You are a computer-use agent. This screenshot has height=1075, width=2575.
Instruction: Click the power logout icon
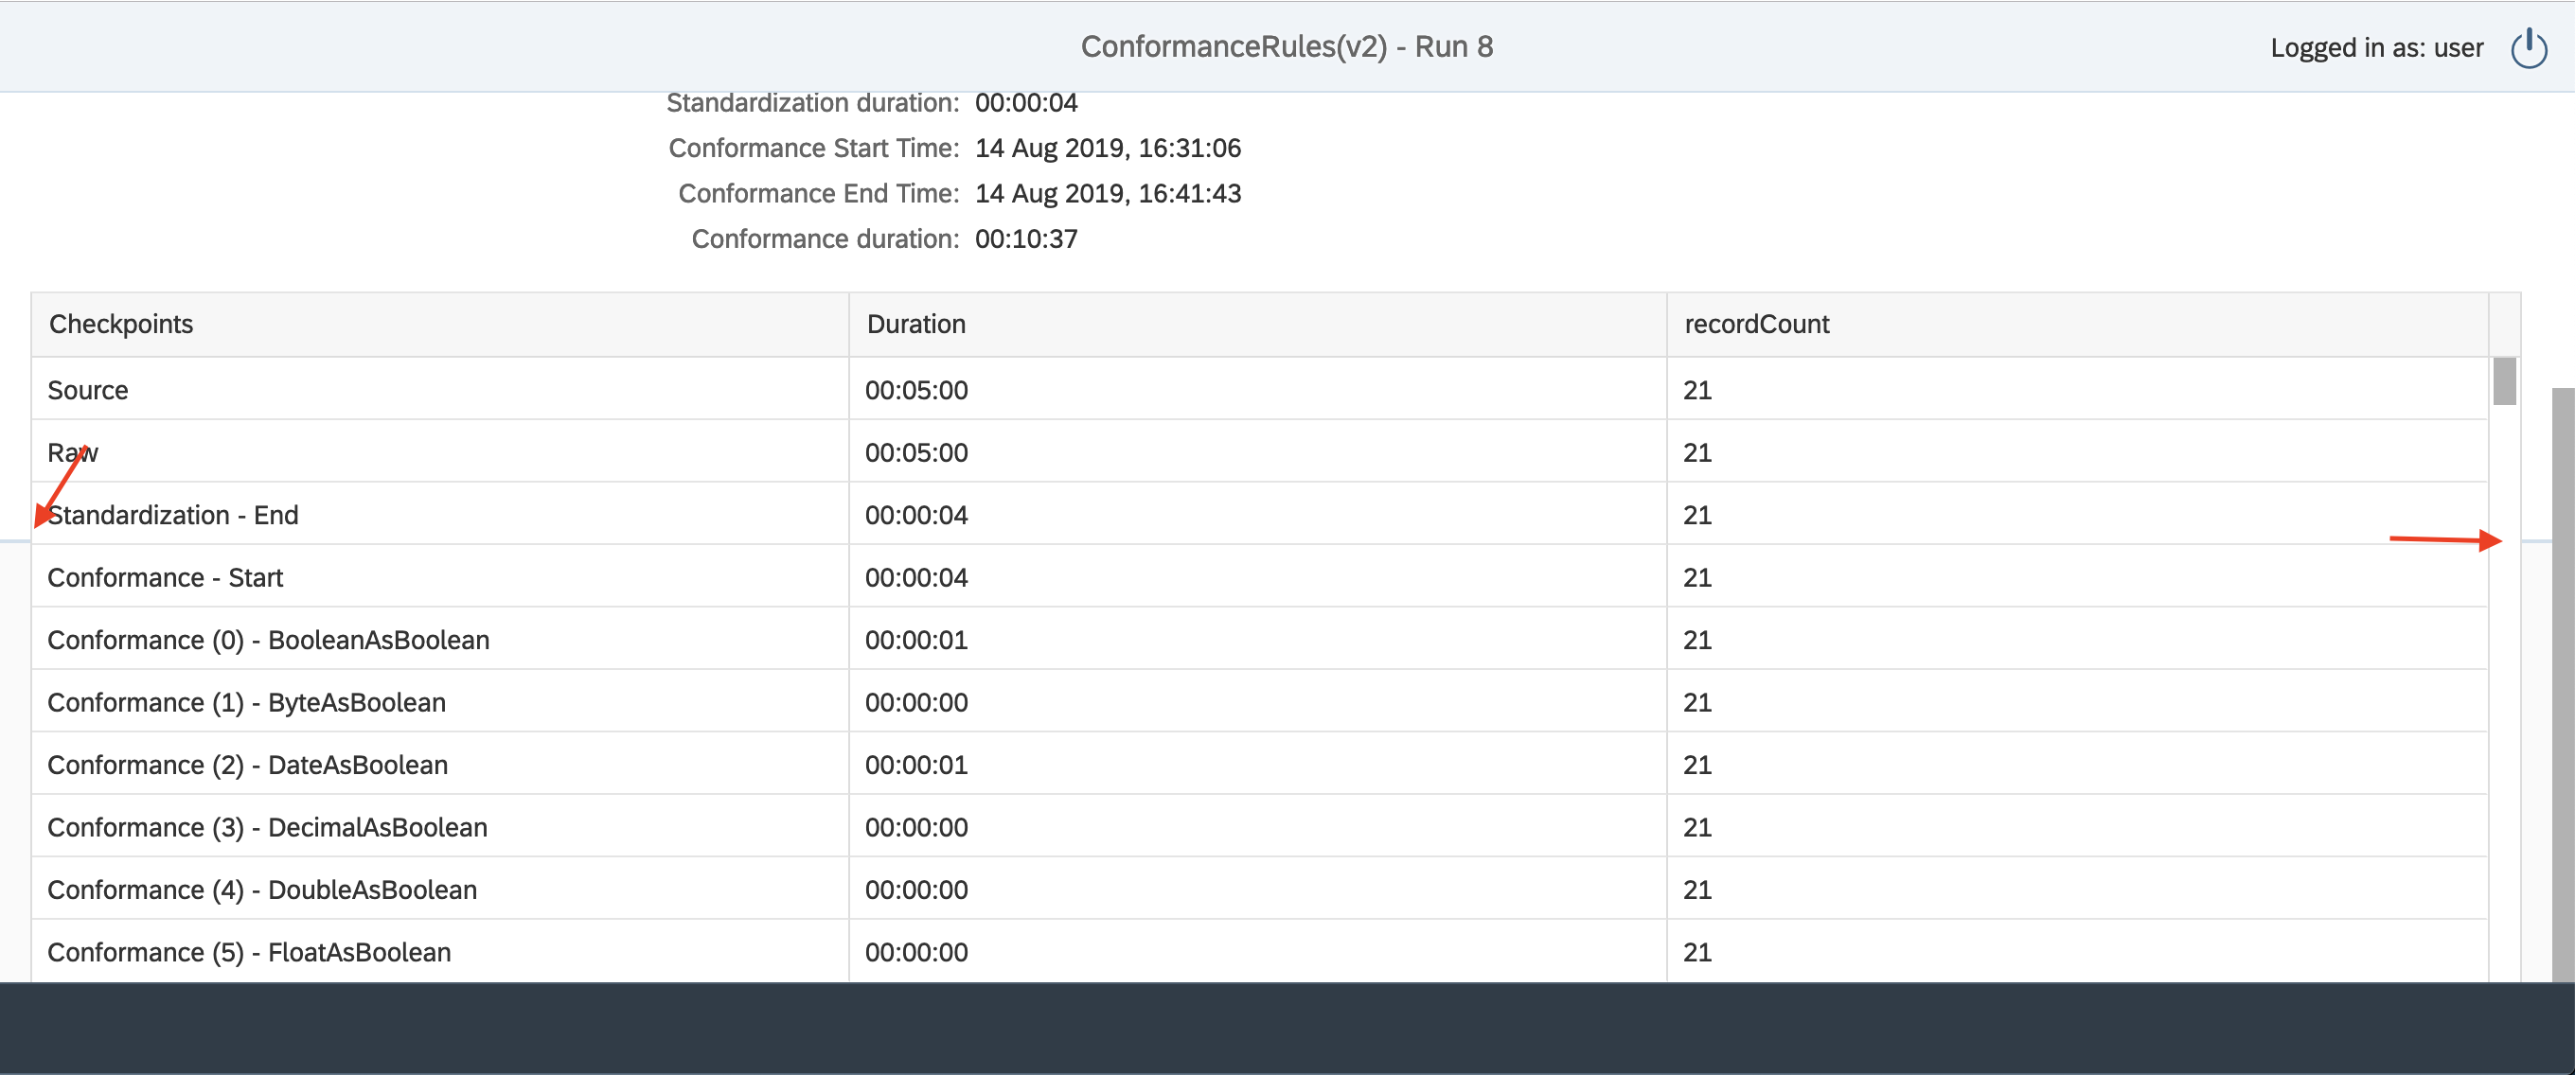click(x=2529, y=47)
